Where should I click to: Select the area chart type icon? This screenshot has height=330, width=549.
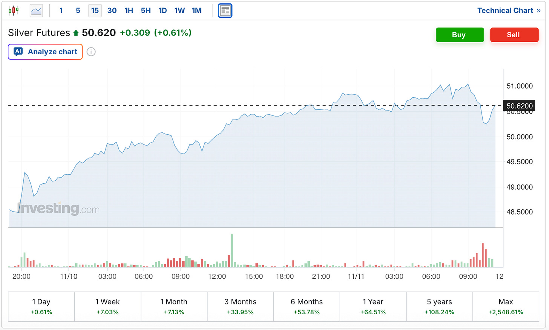pos(37,11)
